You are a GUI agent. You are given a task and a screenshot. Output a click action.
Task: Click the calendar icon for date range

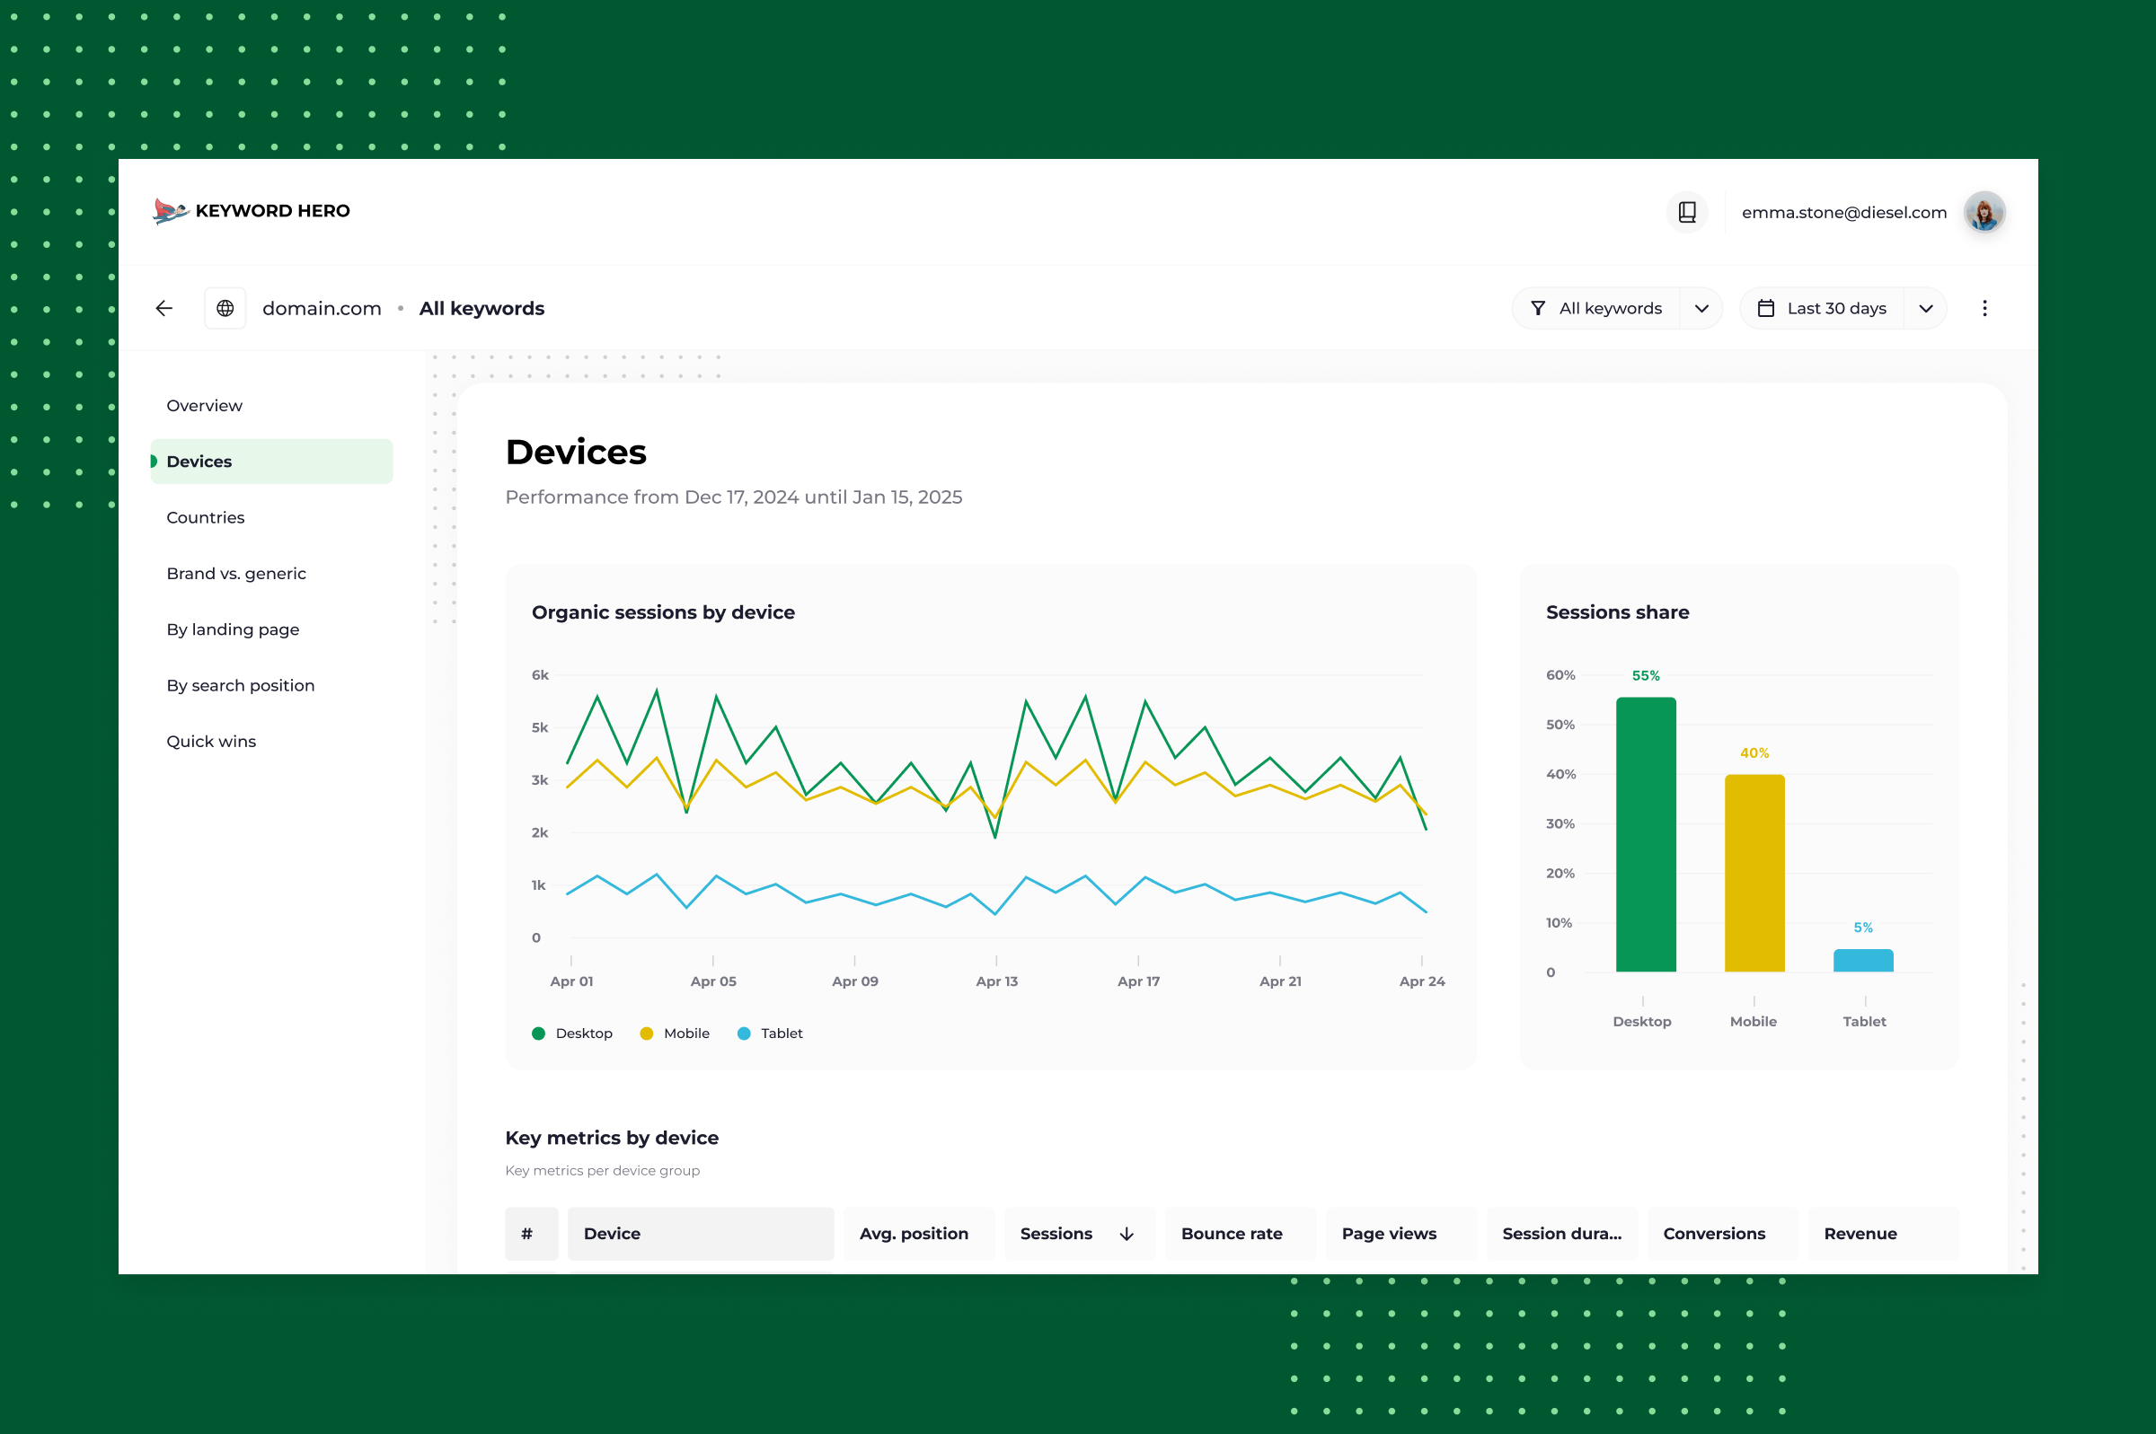tap(1765, 308)
